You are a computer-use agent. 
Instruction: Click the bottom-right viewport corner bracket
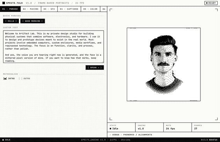217,119
